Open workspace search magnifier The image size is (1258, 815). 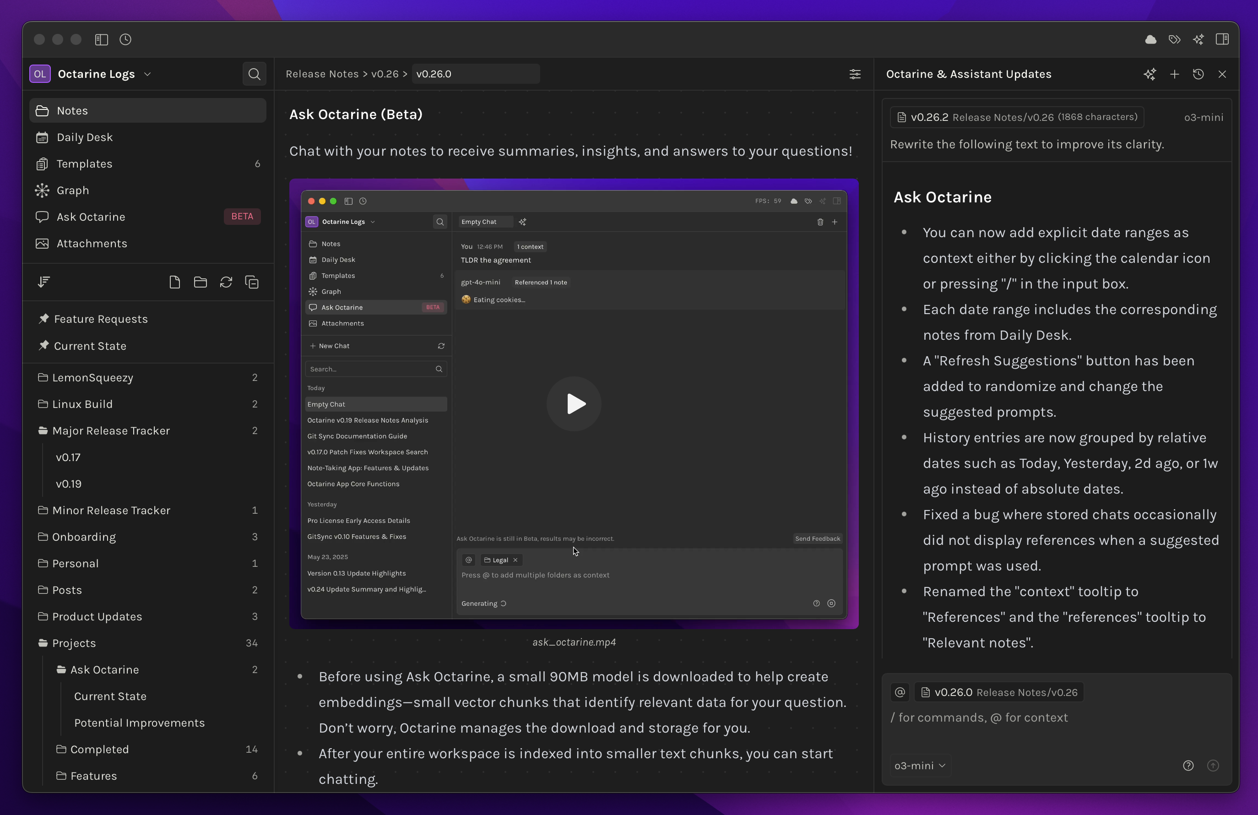pyautogui.click(x=254, y=74)
